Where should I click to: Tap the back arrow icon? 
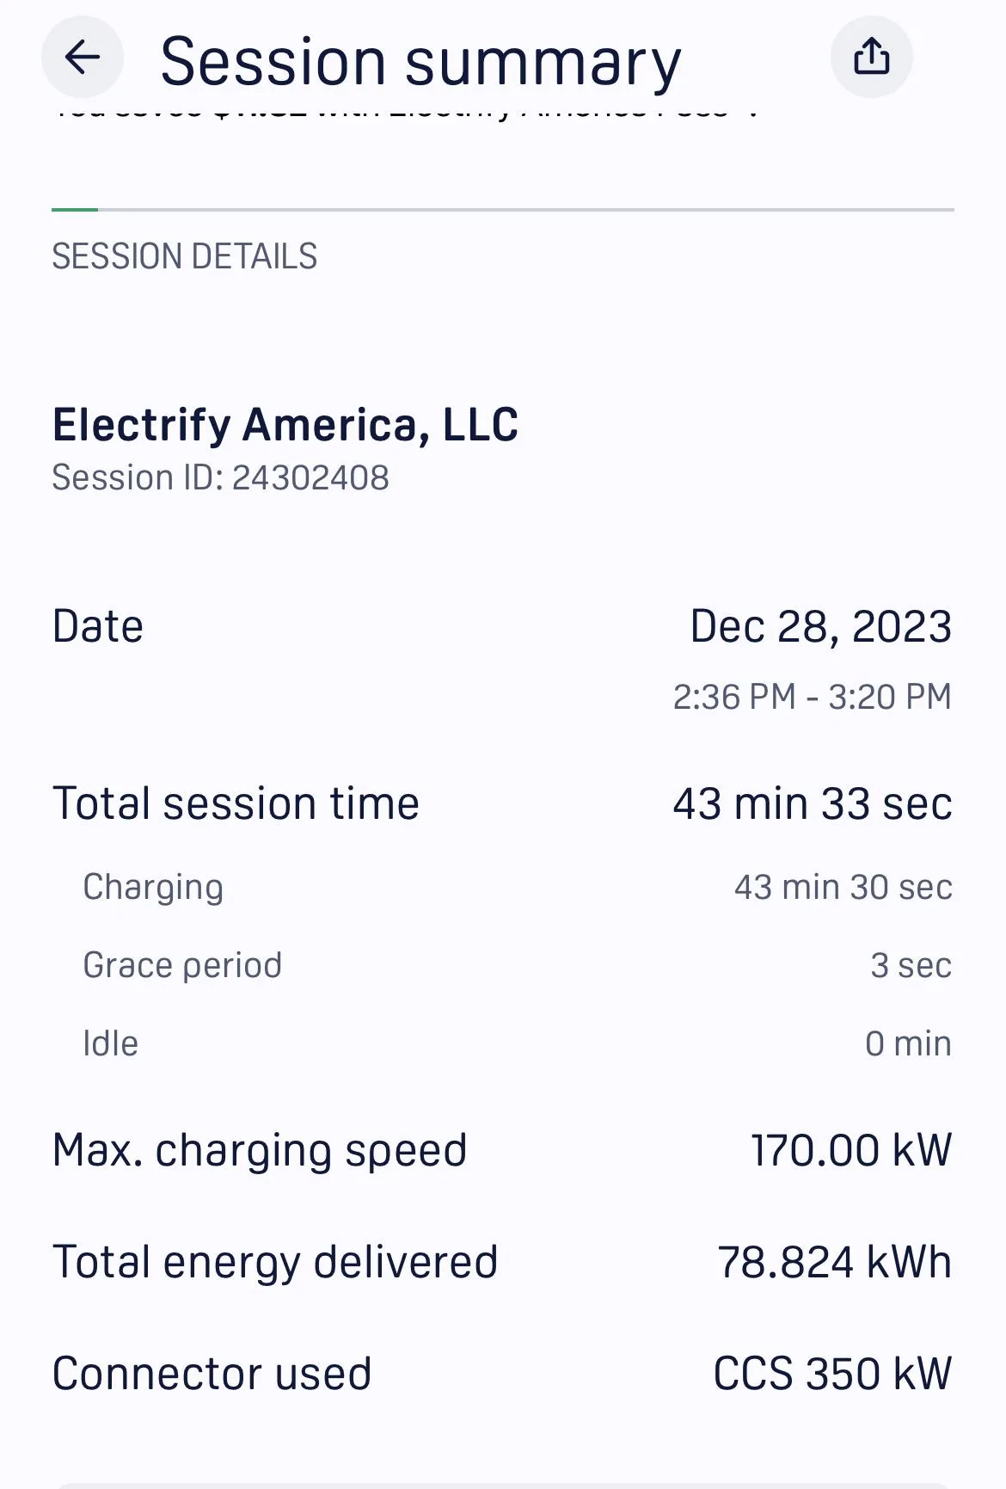83,58
